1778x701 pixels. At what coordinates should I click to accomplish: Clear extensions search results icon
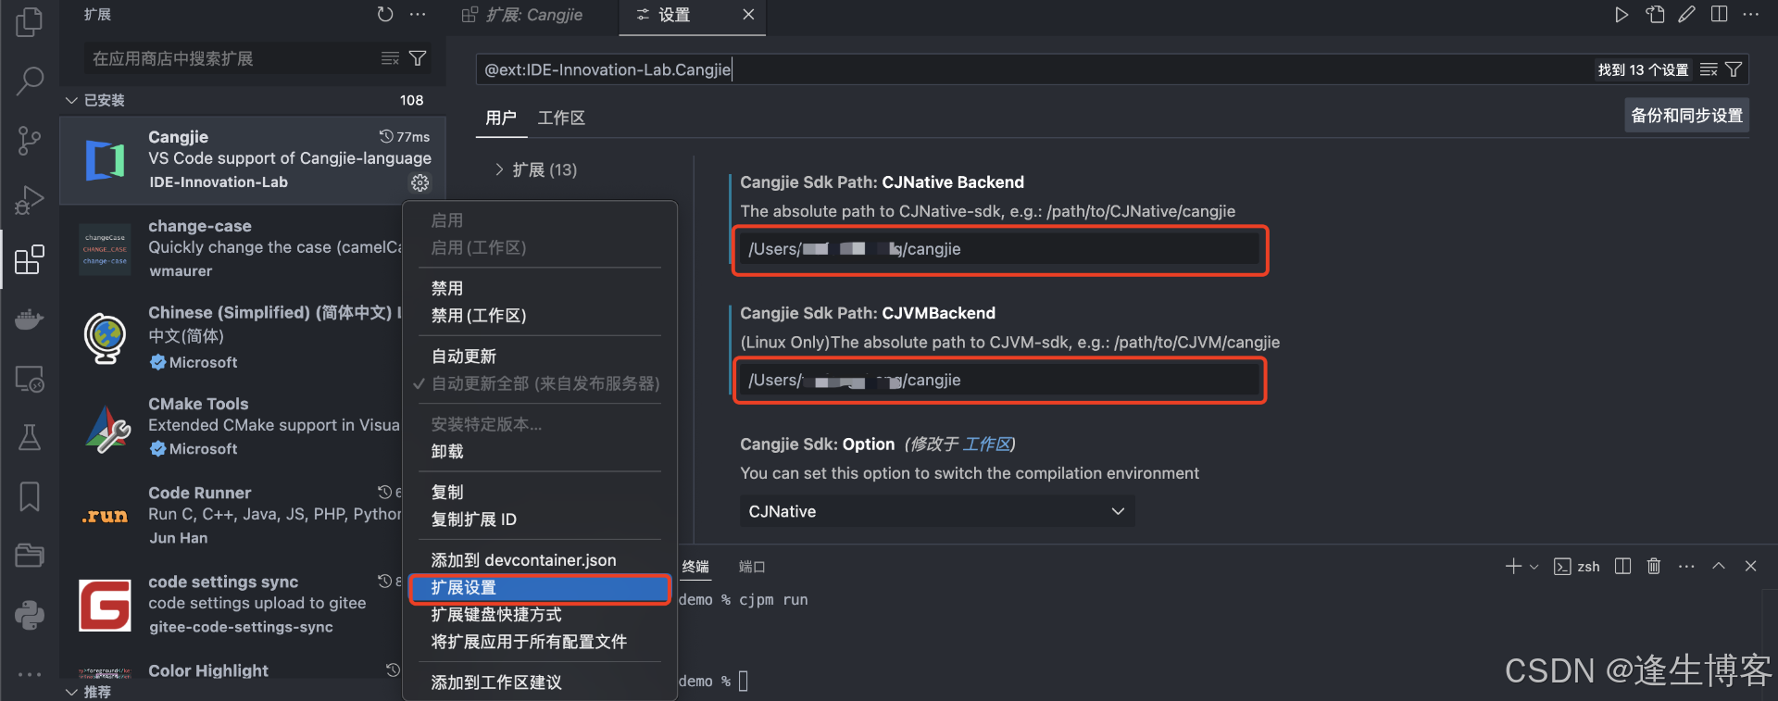click(391, 58)
